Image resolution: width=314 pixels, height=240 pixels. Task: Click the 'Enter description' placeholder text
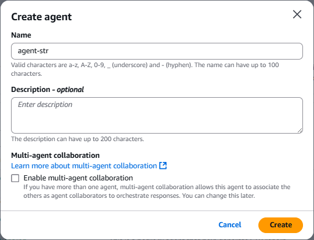[45, 105]
